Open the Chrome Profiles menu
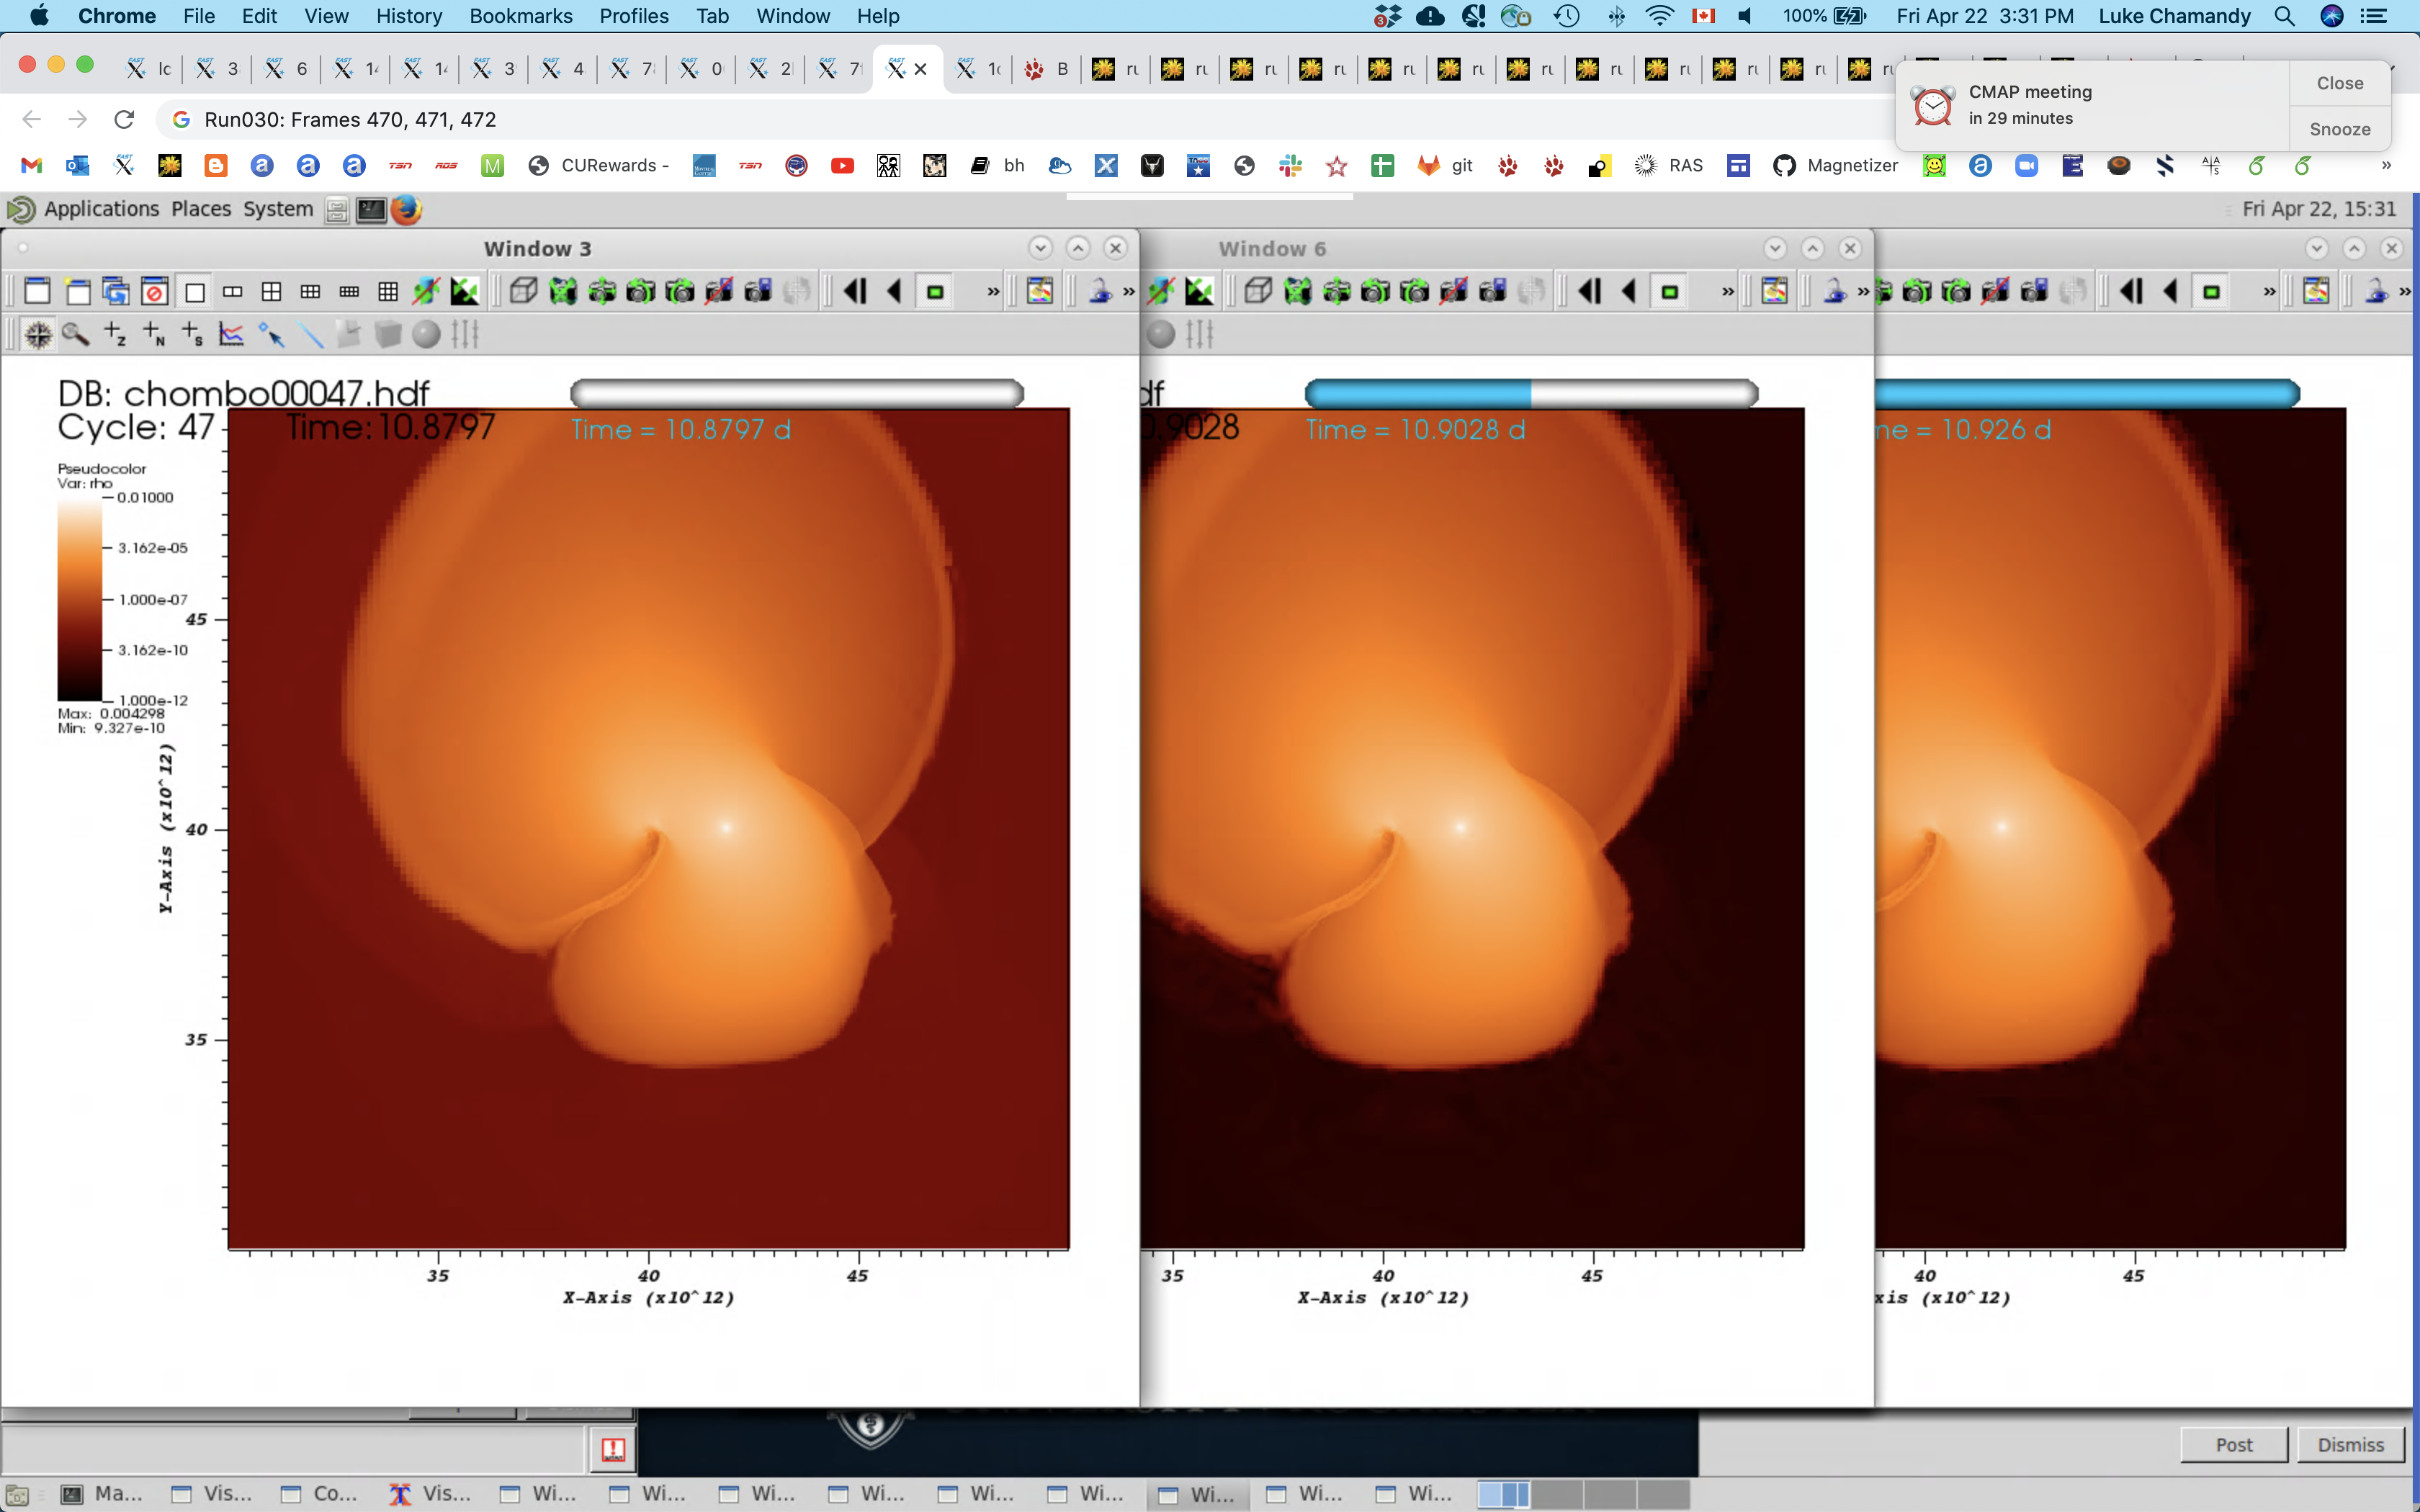 click(x=634, y=16)
